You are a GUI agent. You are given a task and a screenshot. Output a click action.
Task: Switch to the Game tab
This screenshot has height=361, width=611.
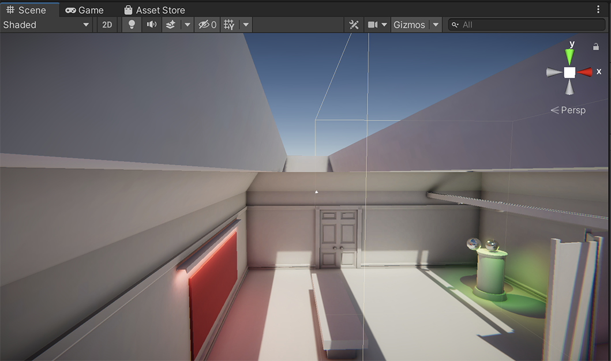tap(84, 10)
